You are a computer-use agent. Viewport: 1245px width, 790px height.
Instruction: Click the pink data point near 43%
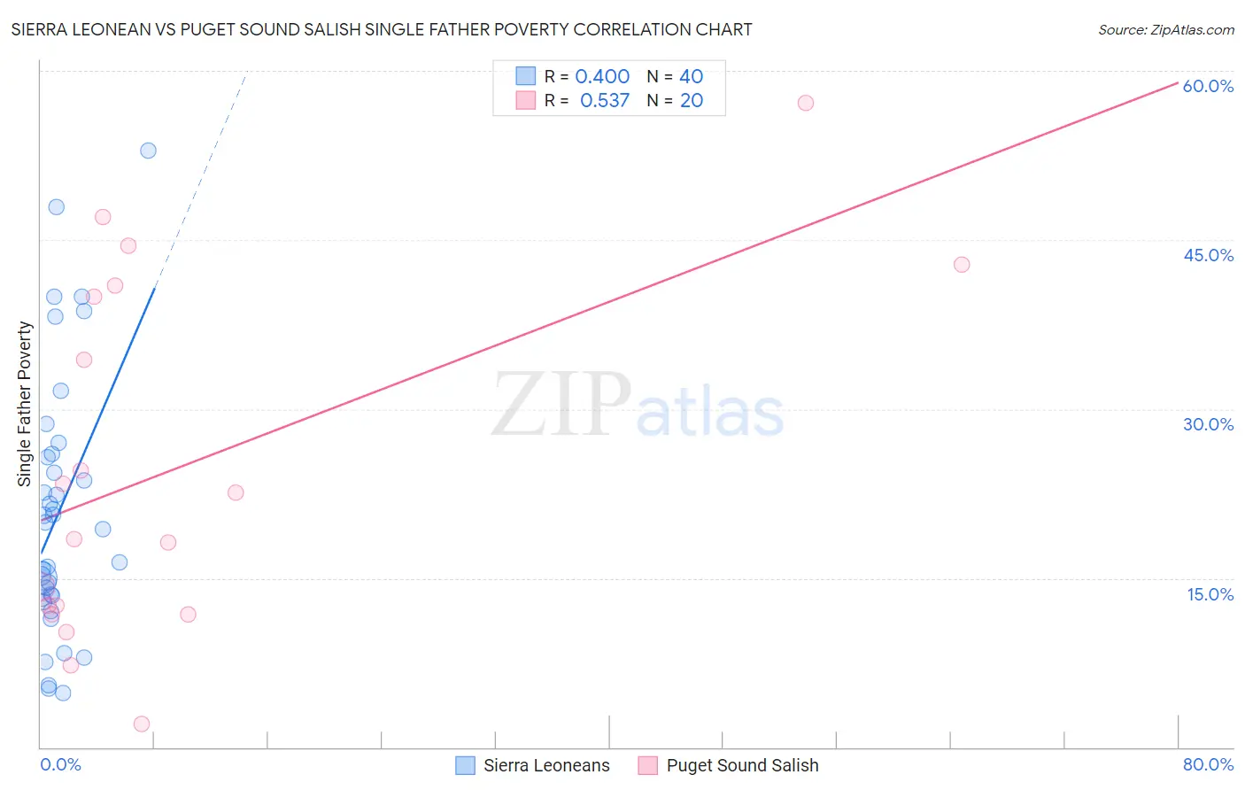point(962,264)
